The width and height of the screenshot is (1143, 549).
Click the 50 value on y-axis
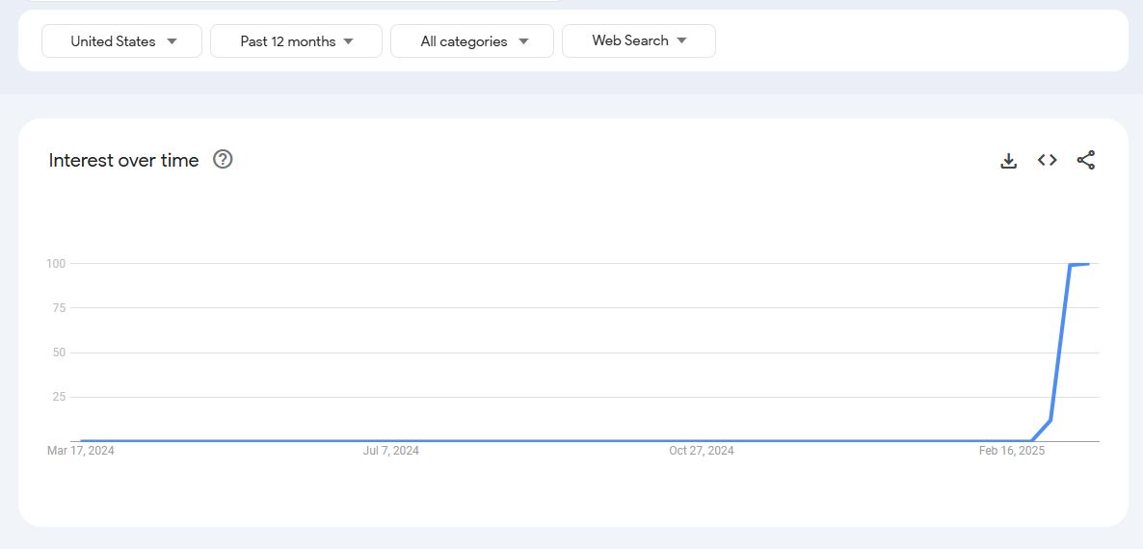59,353
